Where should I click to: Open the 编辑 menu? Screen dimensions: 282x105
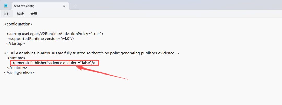20,14
